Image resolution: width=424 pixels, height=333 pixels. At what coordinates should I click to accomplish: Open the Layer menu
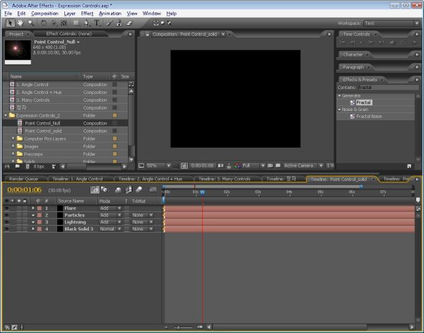[x=69, y=13]
